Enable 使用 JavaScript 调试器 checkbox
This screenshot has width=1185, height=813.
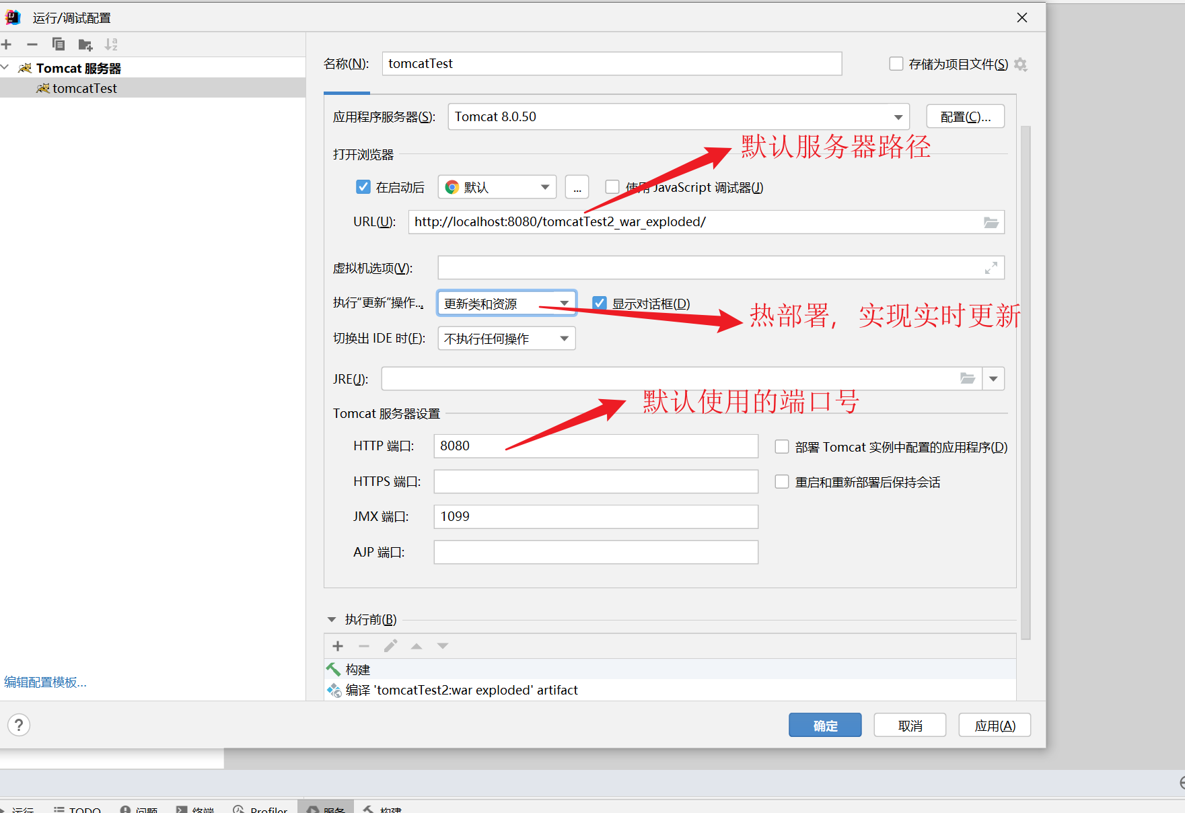612,187
